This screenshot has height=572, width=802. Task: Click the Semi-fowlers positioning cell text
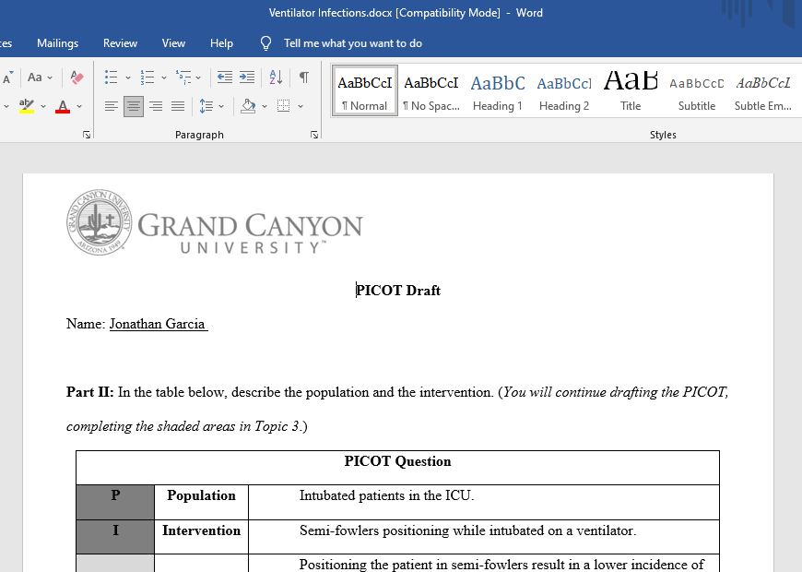click(x=468, y=530)
